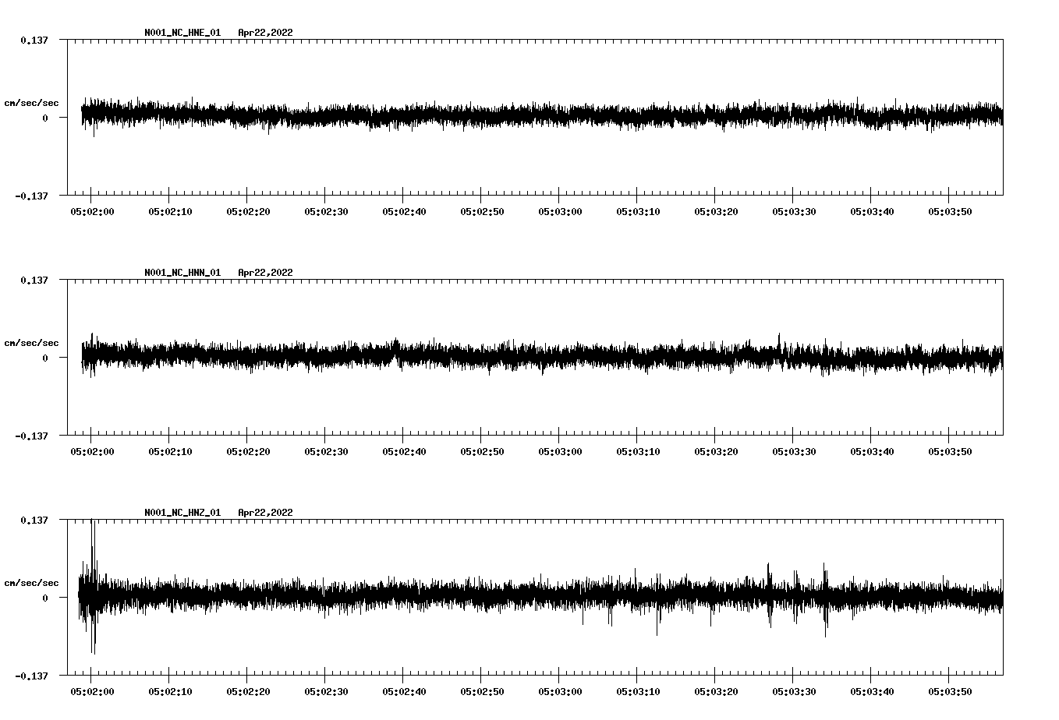This screenshot has width=1059, height=720.
Task: Click the 05:02:50 time label under HNZ plot
Action: [482, 691]
